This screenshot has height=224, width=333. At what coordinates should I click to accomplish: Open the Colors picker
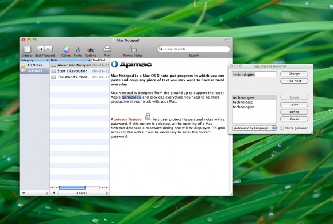coord(66,49)
